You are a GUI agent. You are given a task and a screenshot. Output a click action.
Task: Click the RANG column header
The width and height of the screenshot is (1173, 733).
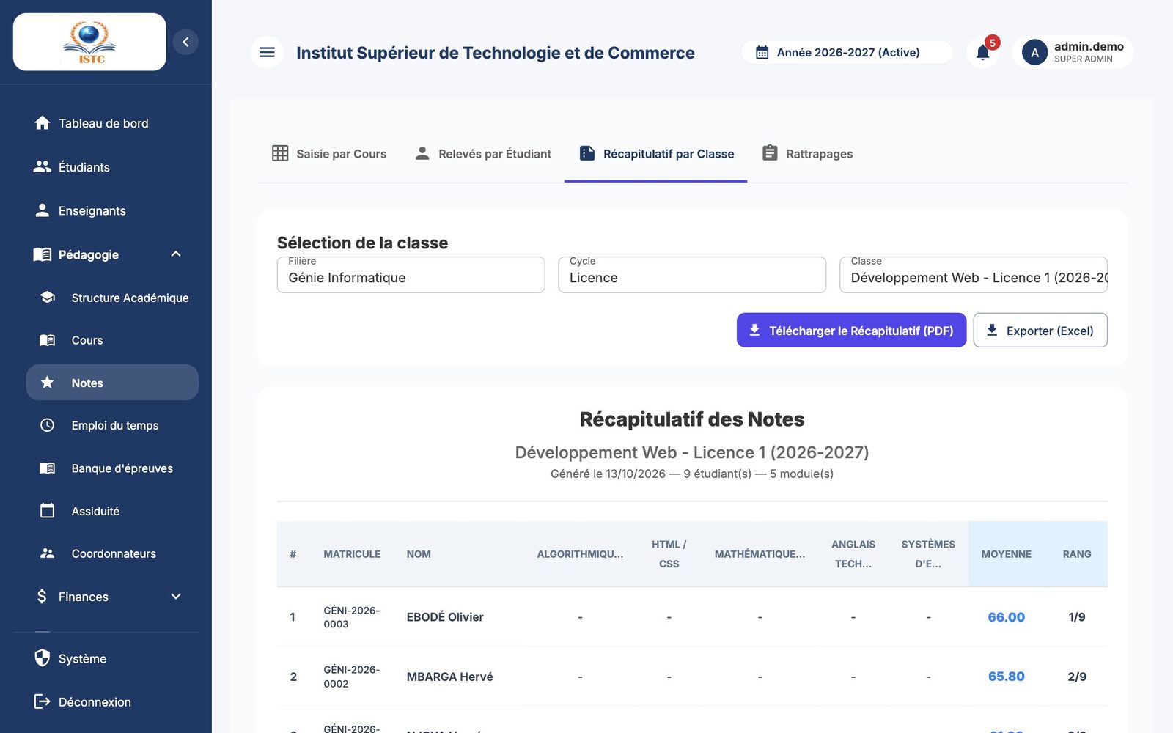coord(1077,554)
